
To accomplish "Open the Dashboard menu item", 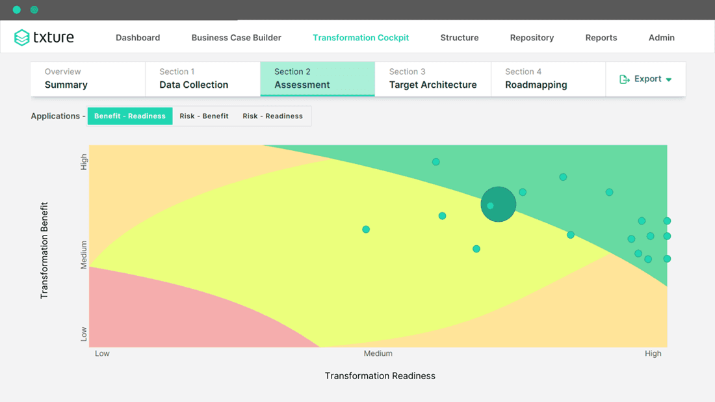I will click(138, 37).
